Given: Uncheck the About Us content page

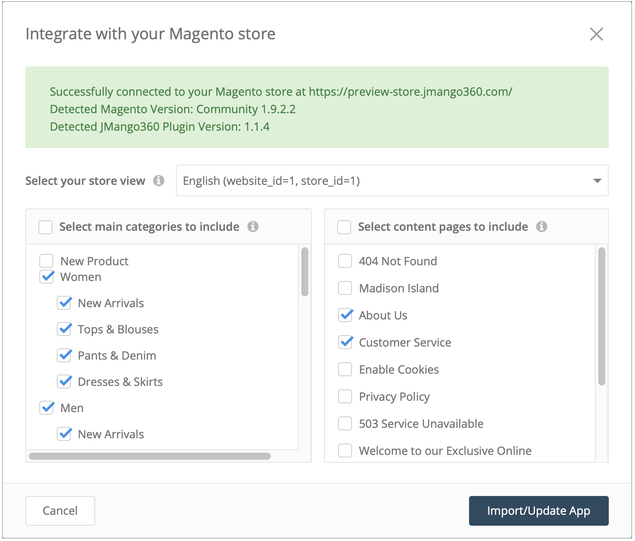Looking at the screenshot, I should [345, 315].
